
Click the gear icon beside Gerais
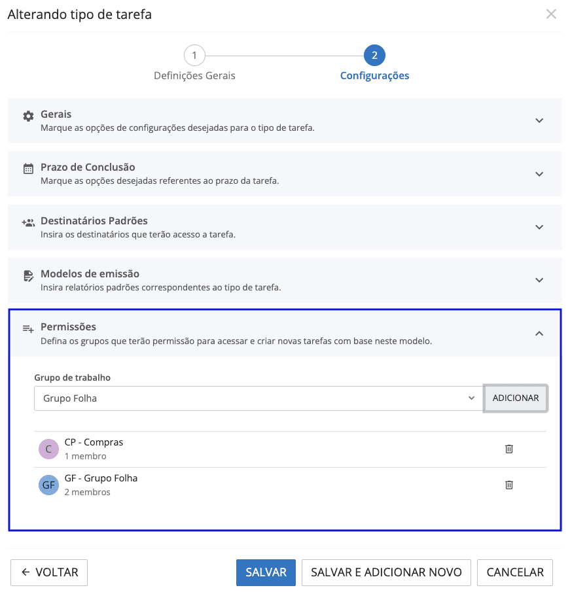[x=28, y=116]
